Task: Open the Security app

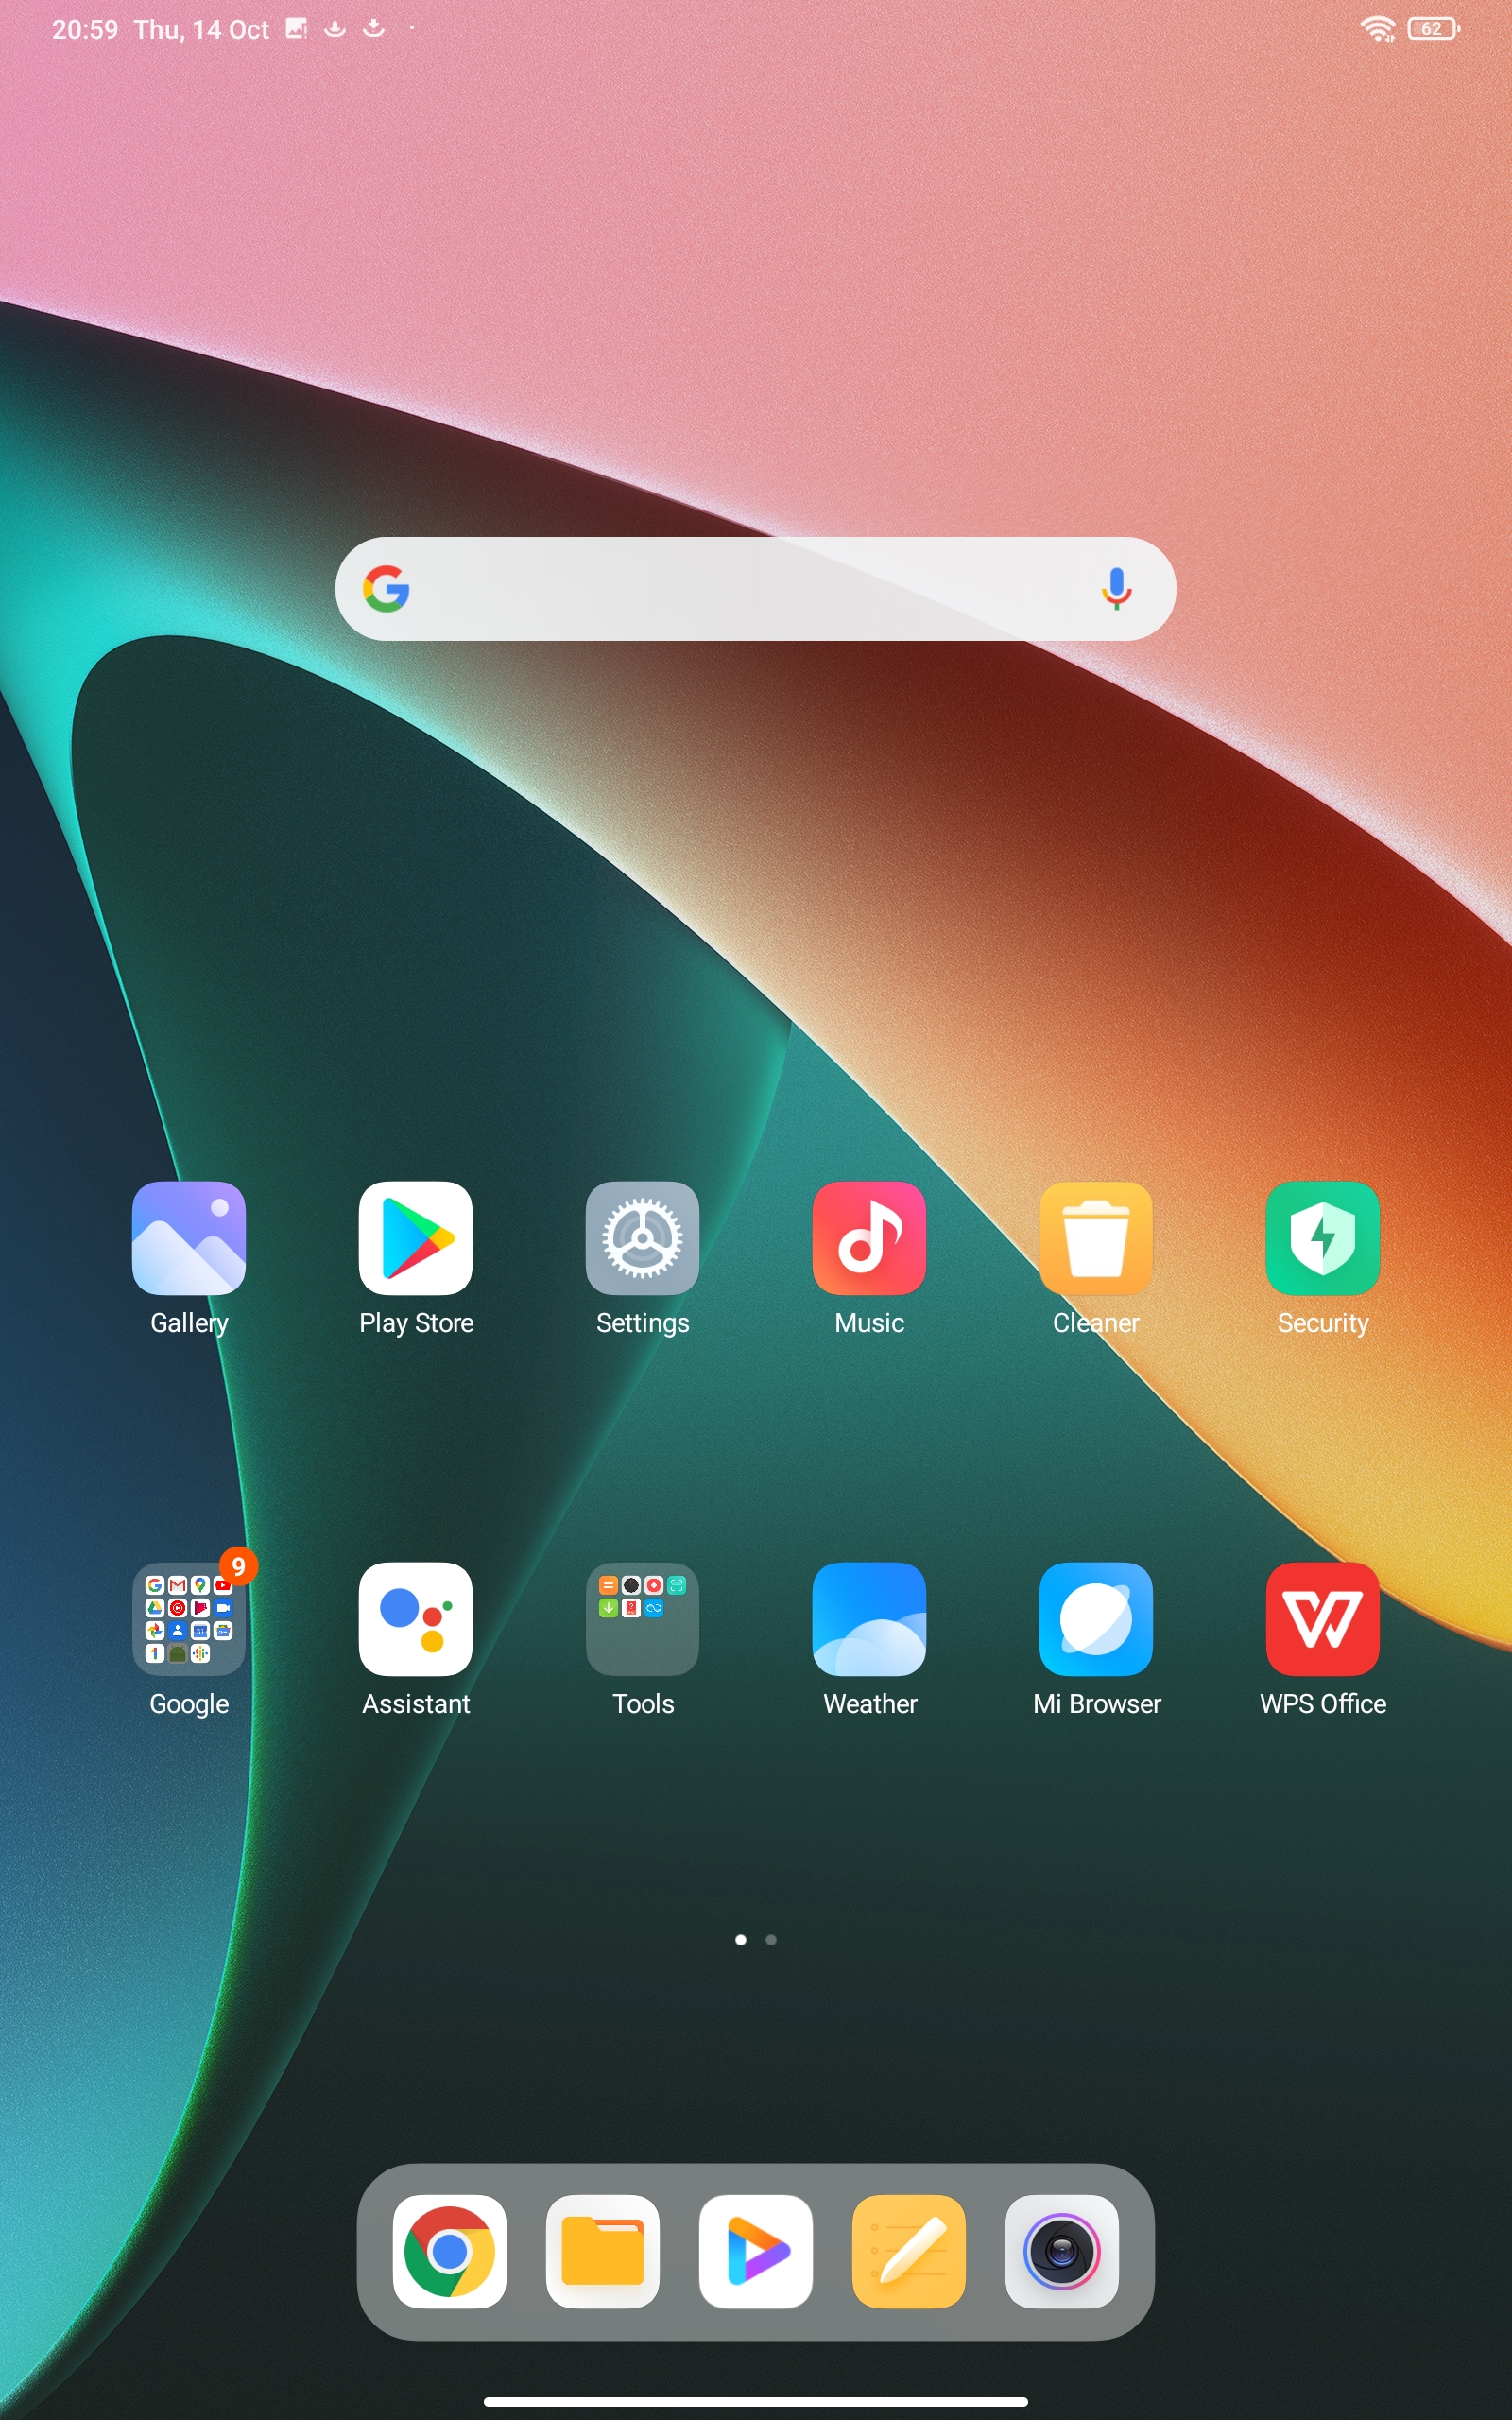Action: 1322,1238
